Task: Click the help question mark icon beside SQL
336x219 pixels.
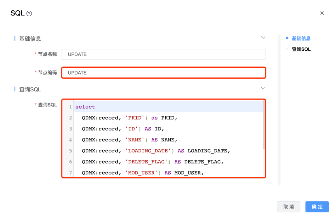Action: pos(29,14)
